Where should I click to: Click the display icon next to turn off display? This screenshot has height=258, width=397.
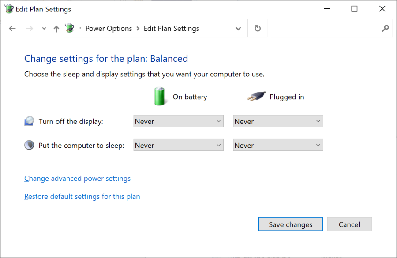[x=29, y=120]
